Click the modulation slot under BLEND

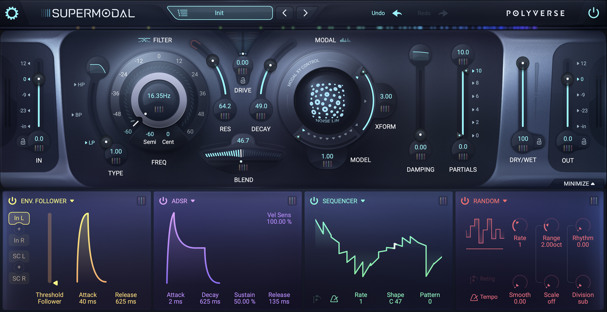243,167
